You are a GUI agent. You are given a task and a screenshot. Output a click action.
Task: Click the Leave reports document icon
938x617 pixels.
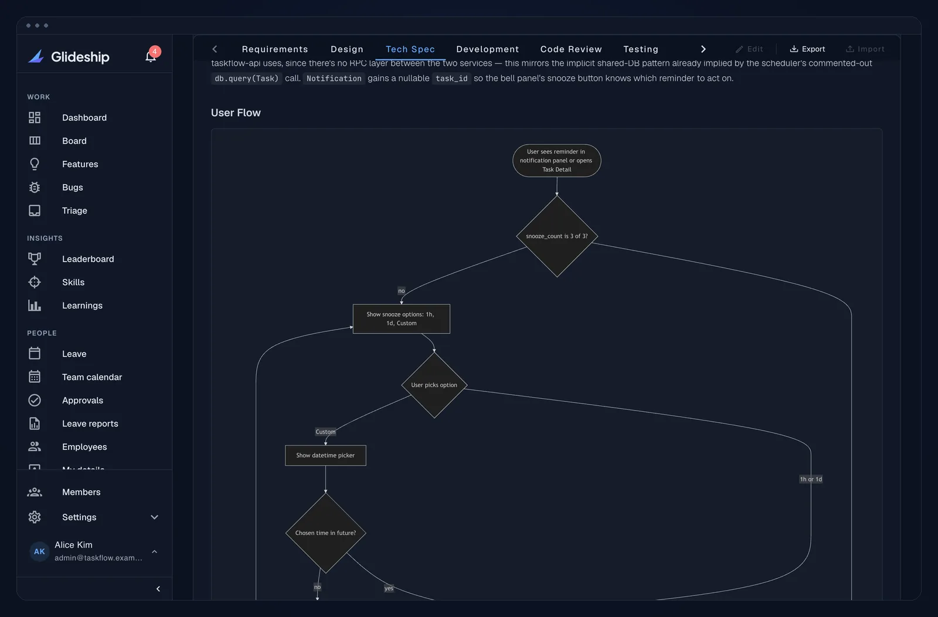click(35, 423)
